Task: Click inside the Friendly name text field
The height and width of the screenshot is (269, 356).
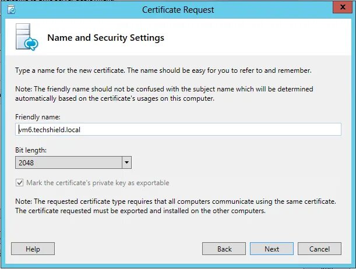Action: pyautogui.click(x=204, y=130)
